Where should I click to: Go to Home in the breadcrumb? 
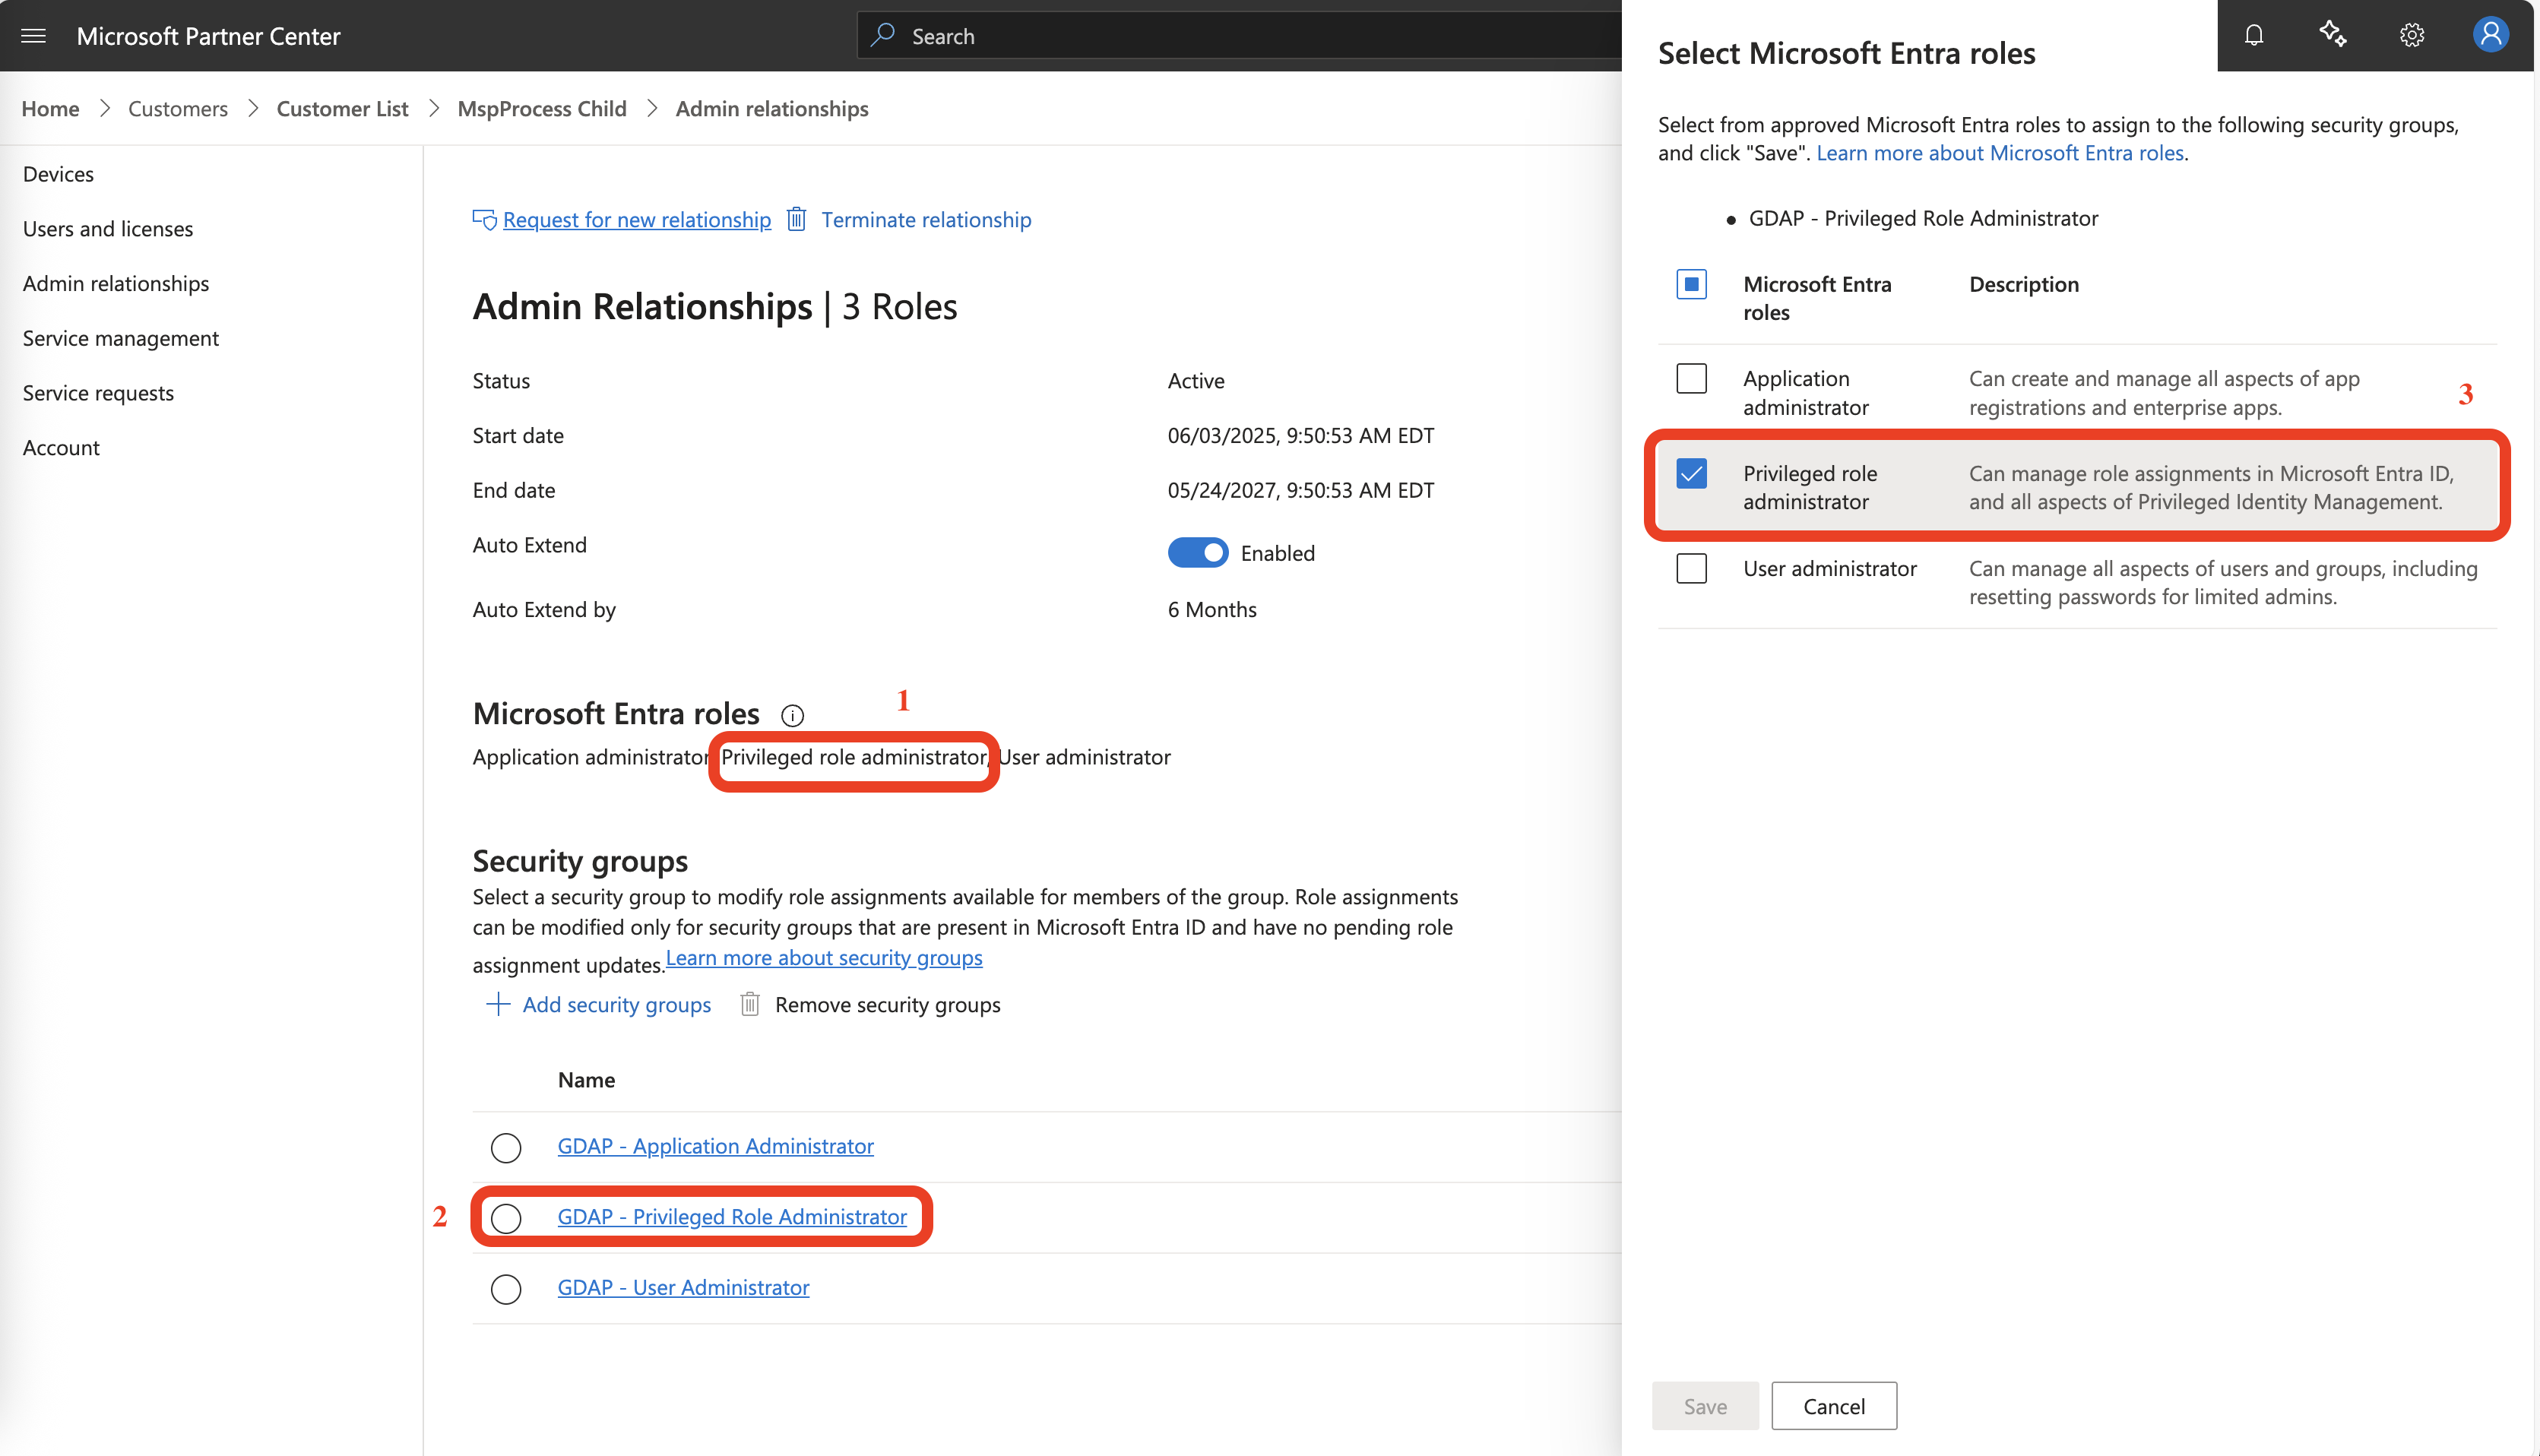coord(50,108)
